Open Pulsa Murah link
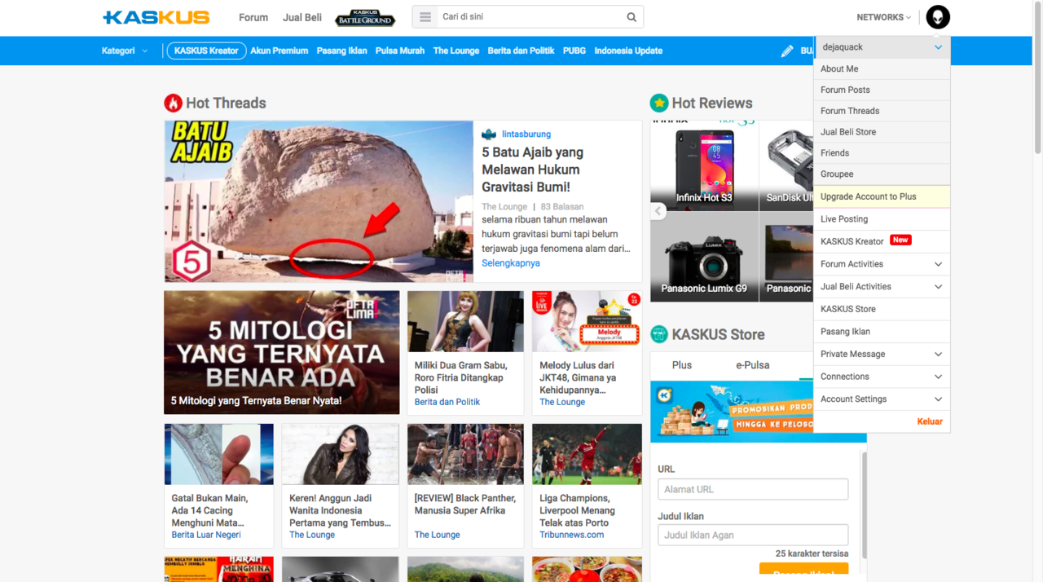1043x582 pixels. coord(400,51)
